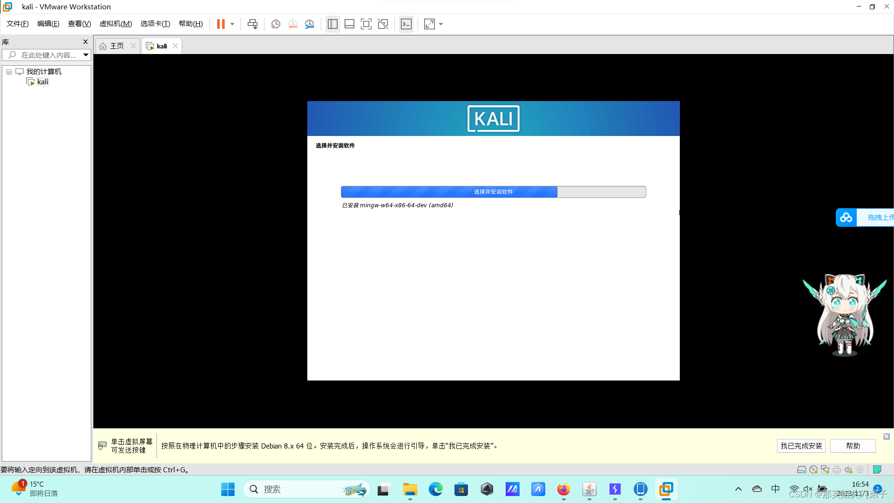
Task: Collapse the 我的计算机 tree node
Action: point(9,72)
